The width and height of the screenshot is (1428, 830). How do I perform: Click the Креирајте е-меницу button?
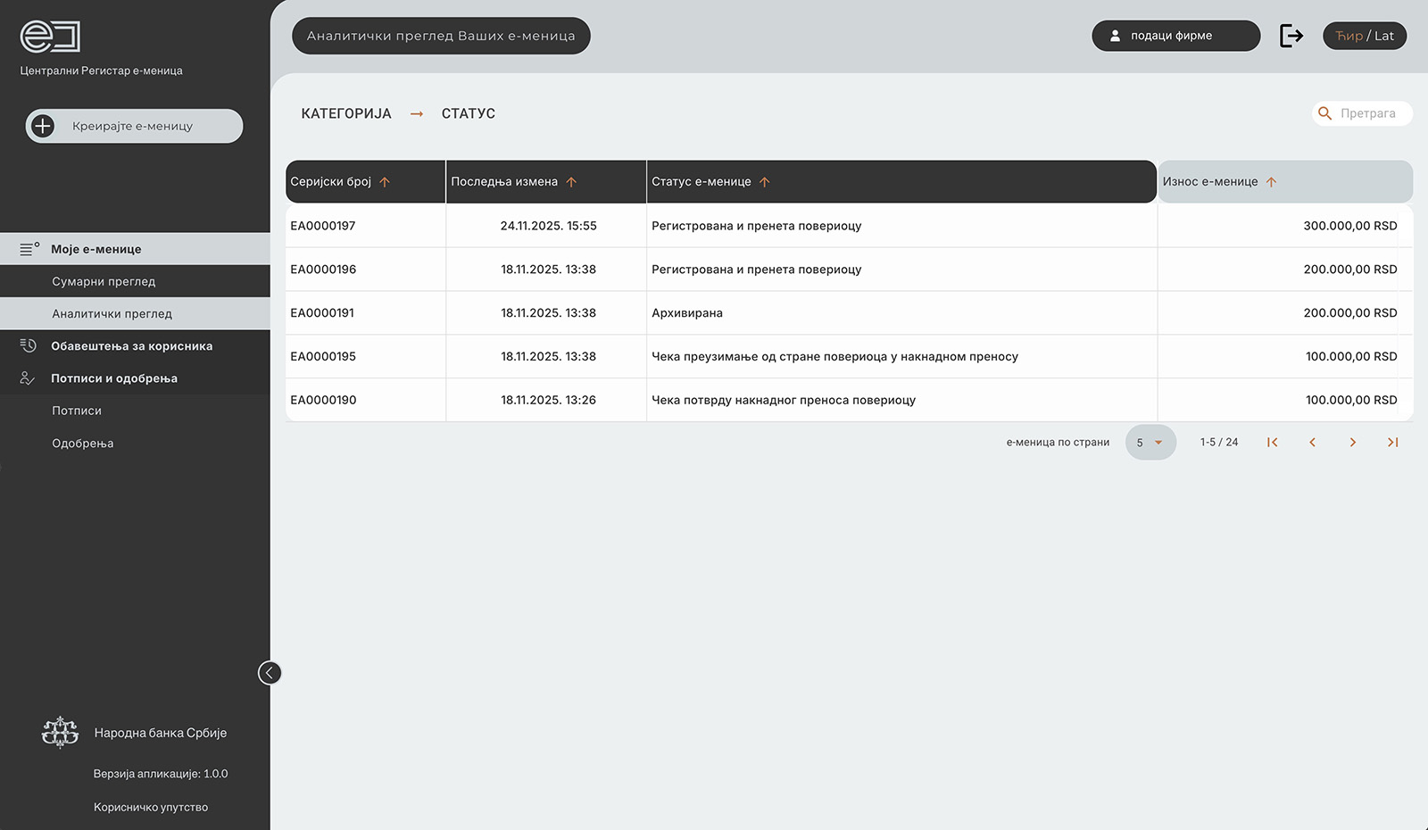point(134,126)
